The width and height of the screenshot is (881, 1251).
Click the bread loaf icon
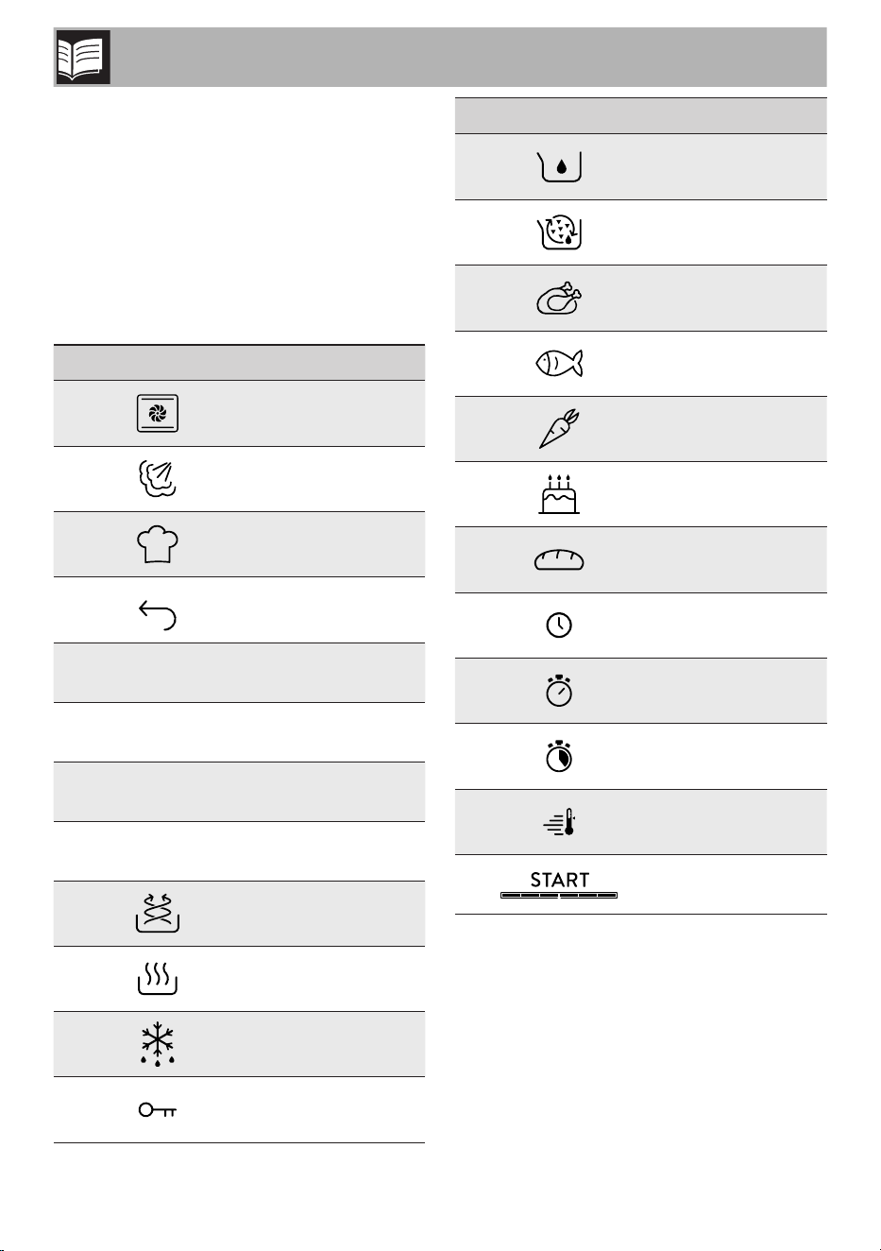coord(559,560)
